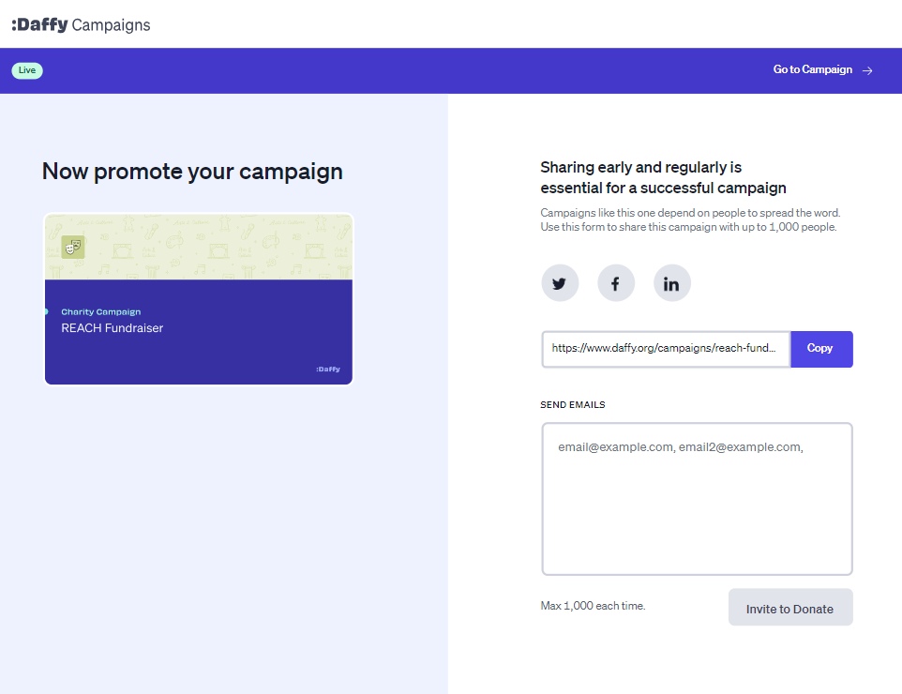Viewport: 902px width, 694px height.
Task: Click 'Max 1,000 each time.' text
Action: 593,606
